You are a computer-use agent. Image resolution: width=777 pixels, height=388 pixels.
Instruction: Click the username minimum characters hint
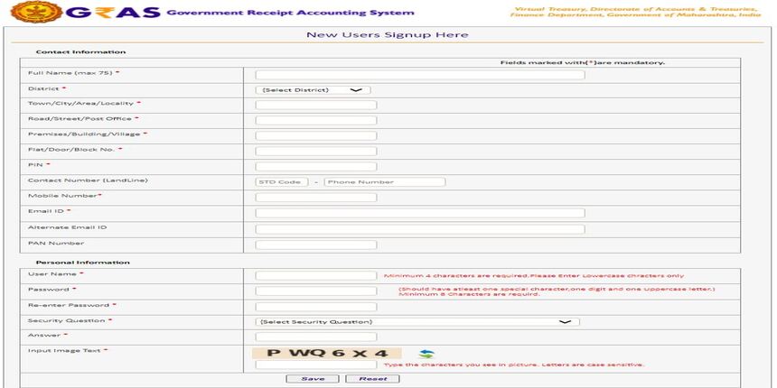[x=534, y=275]
